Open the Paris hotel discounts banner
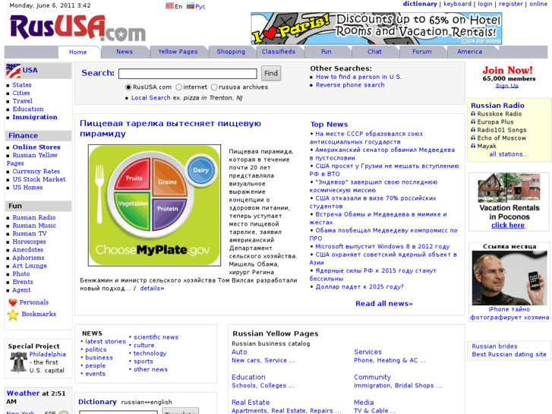Image resolution: width=552 pixels, height=414 pixels. coord(377,29)
